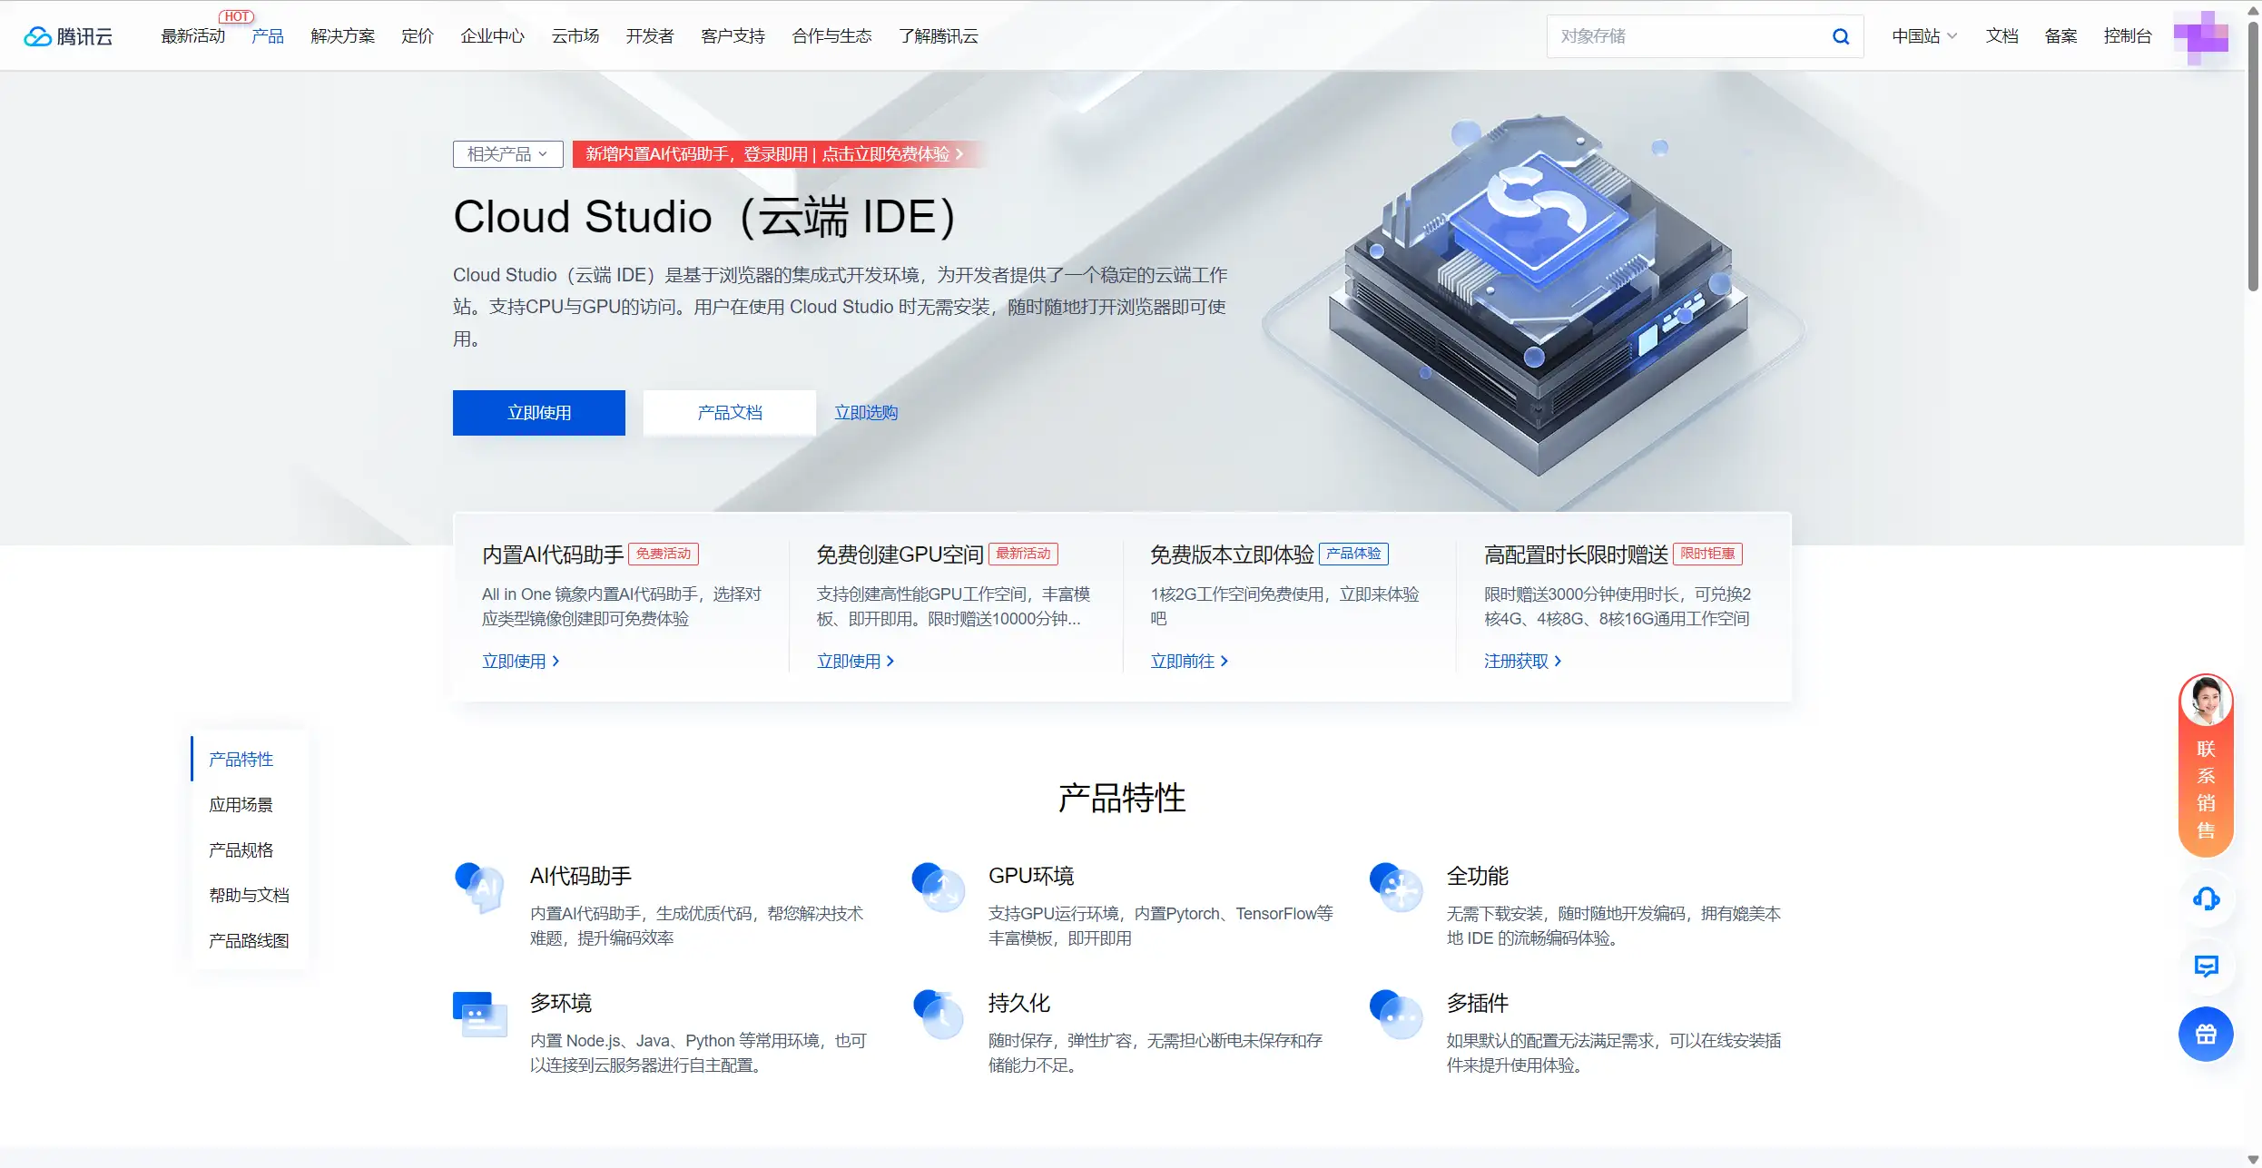Select 应用场景 in the sidebar navigation
This screenshot has height=1168, width=2262.
point(241,804)
